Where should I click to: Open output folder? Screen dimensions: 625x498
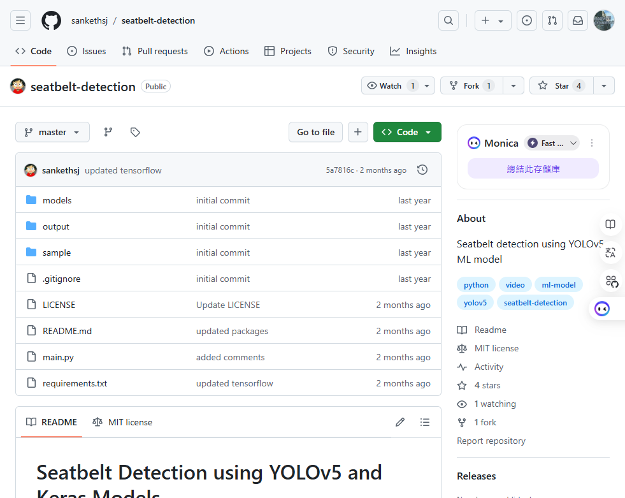(x=56, y=226)
